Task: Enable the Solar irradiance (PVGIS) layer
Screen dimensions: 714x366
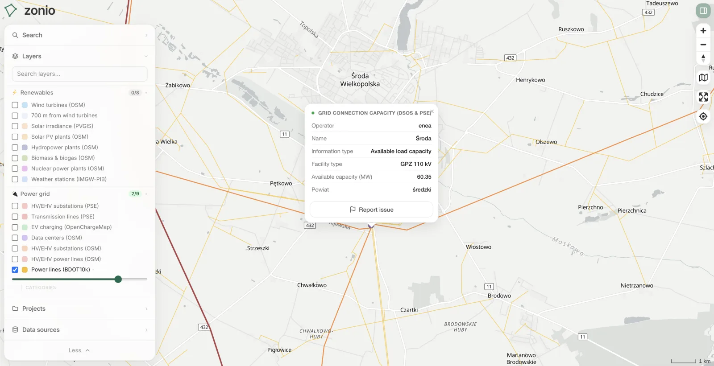Action: pyautogui.click(x=15, y=126)
